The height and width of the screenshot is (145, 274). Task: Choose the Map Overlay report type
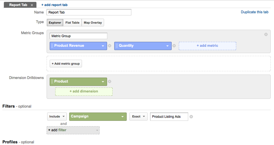(93, 23)
